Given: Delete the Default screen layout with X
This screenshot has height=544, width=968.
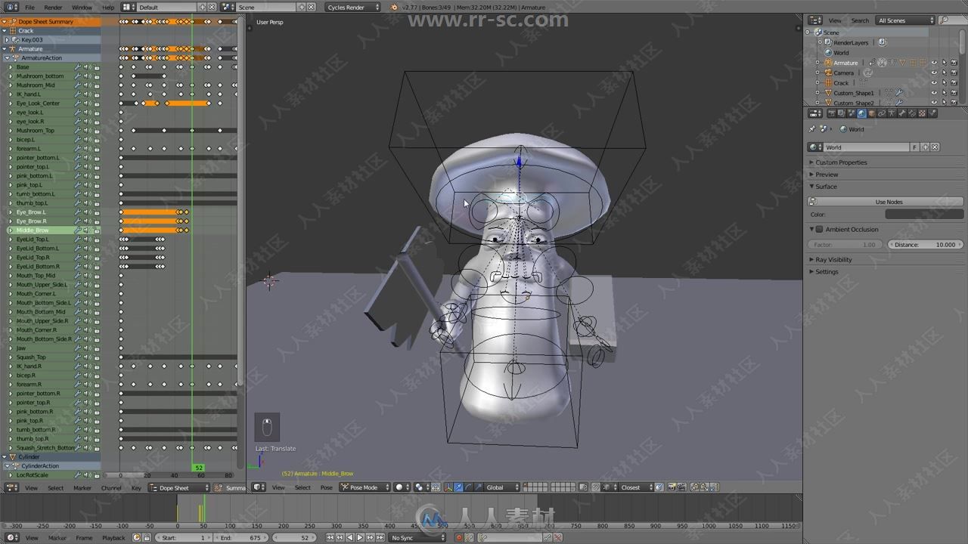Looking at the screenshot, I should coord(211,7).
